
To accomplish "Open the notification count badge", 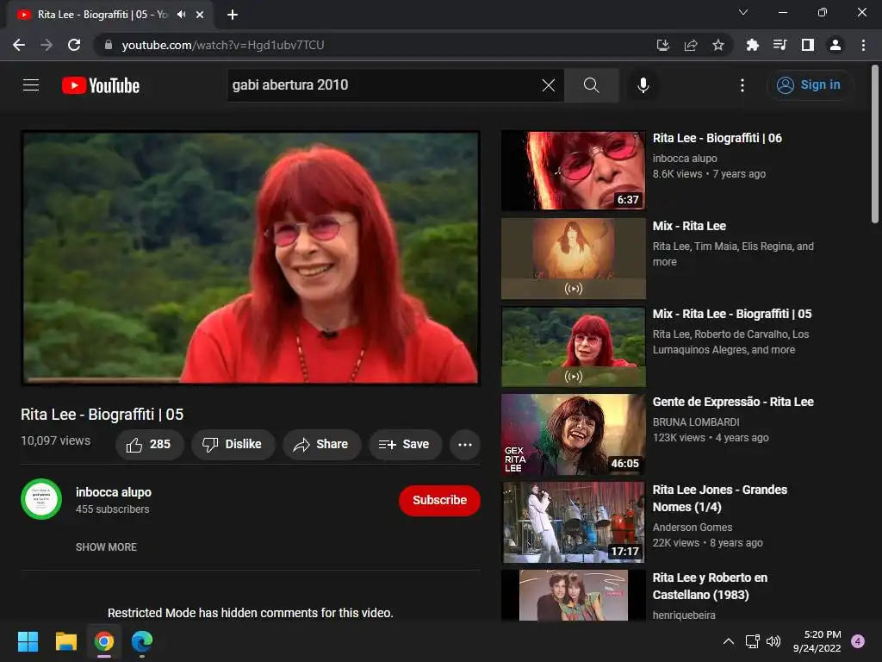I will pos(858,641).
